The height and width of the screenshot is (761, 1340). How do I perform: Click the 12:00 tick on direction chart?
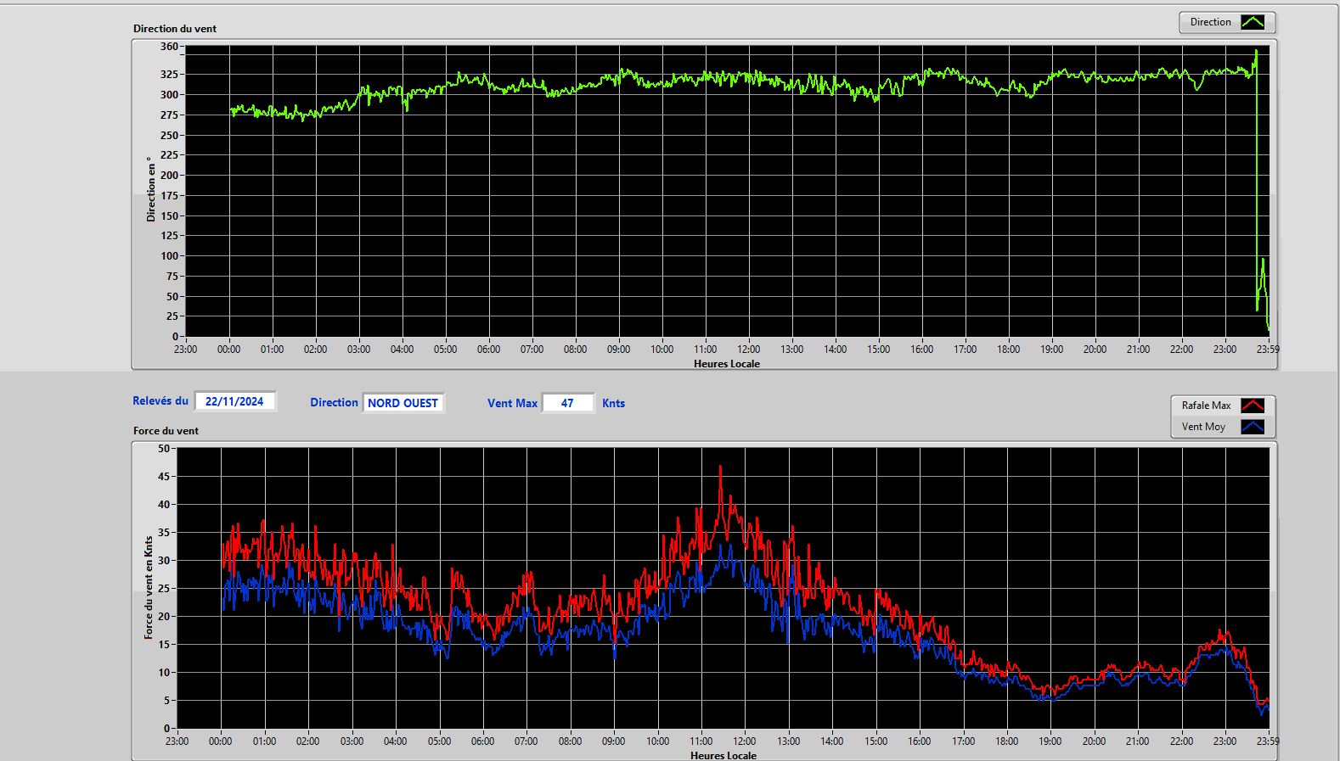[748, 349]
